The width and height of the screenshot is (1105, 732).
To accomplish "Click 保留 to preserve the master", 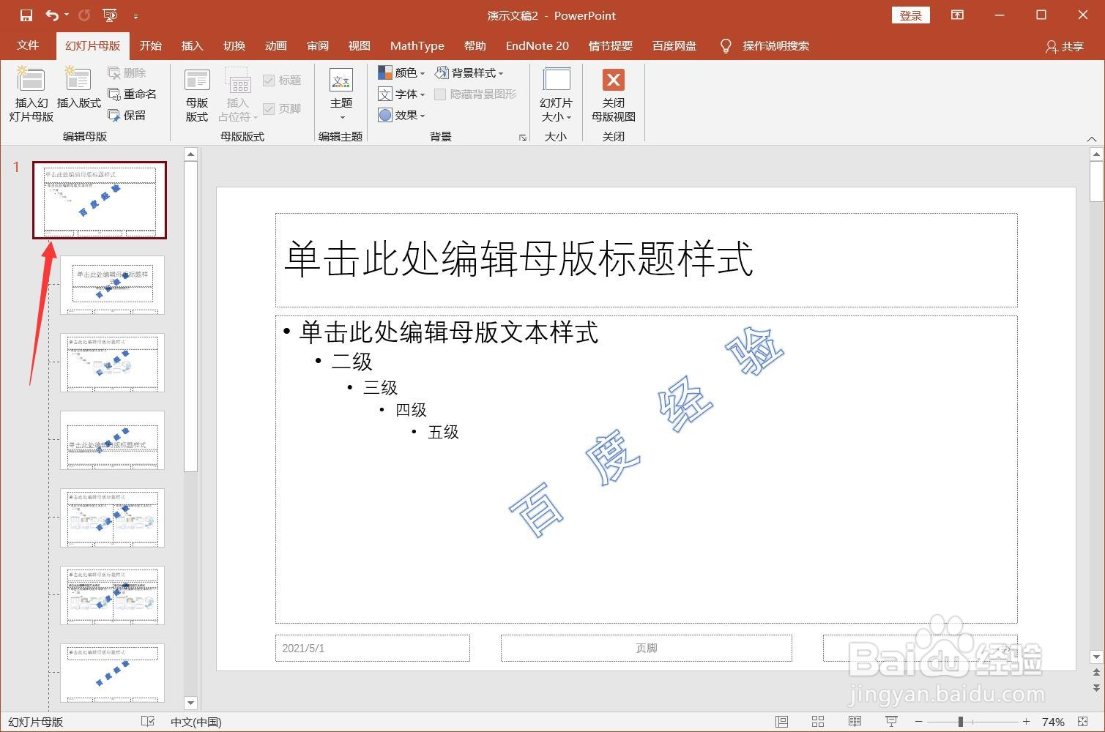I will coord(127,115).
